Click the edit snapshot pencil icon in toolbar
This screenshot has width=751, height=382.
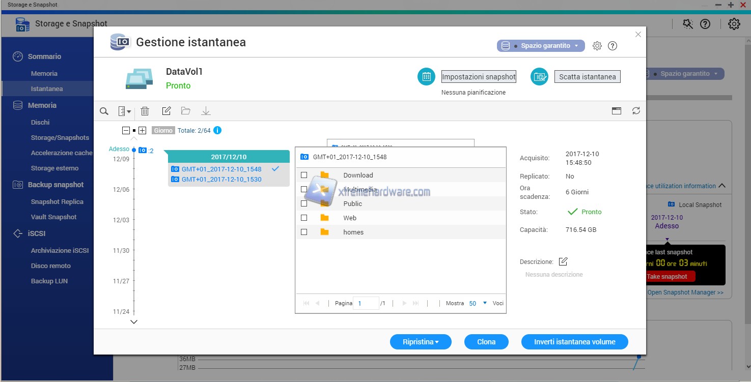coord(166,111)
